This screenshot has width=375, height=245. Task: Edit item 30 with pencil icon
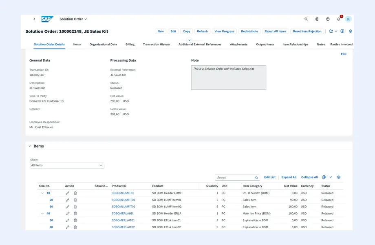pos(67,207)
